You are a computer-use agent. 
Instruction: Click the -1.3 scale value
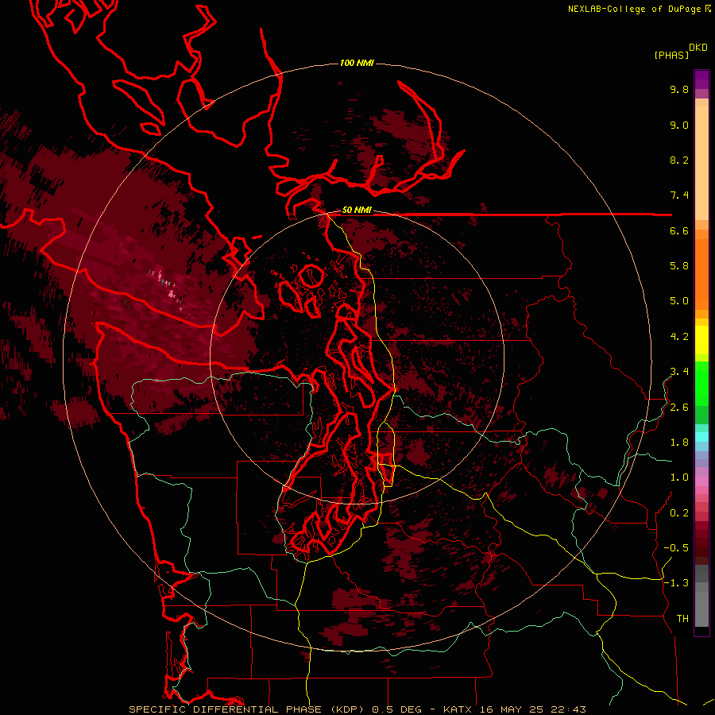[x=676, y=583]
